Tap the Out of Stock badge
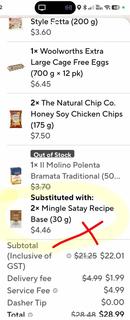130x320 pixels. [x=52, y=154]
